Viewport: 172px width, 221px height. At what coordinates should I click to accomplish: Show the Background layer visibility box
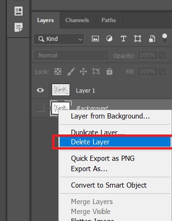point(40,108)
